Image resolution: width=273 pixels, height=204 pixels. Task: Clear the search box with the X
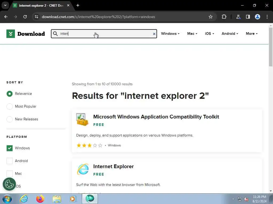(154, 34)
